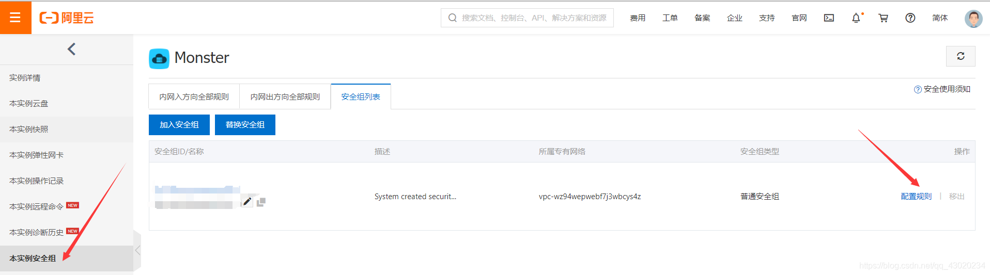
Task: Click the 安全组ID/名称 column header
Action: point(179,152)
